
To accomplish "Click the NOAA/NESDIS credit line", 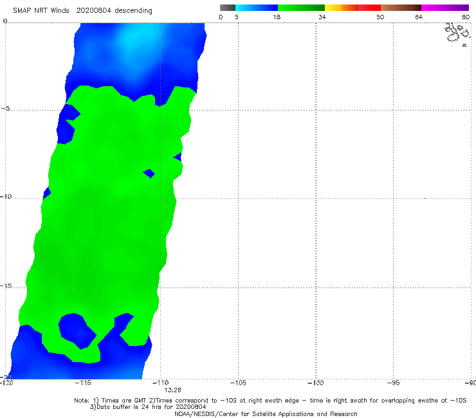I will point(266,413).
